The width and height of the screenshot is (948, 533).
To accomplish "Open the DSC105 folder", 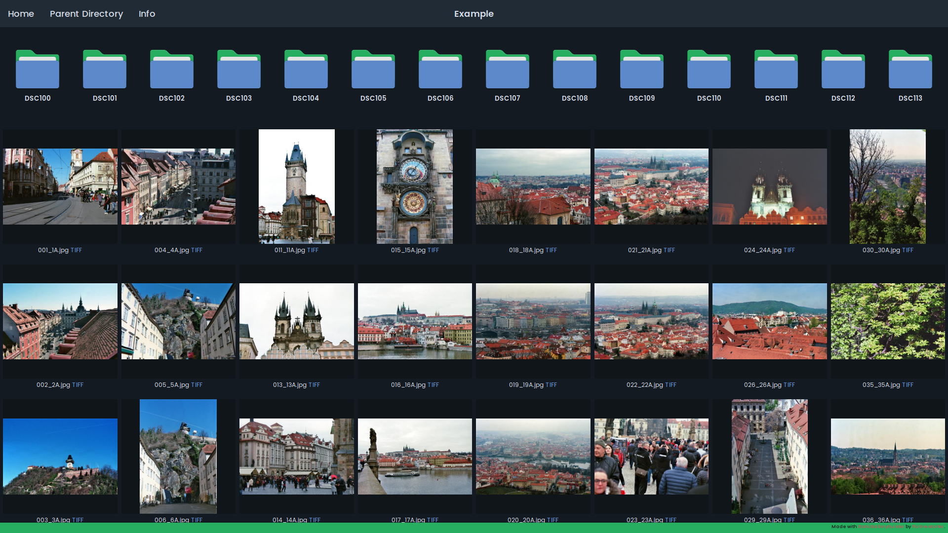I will [373, 70].
